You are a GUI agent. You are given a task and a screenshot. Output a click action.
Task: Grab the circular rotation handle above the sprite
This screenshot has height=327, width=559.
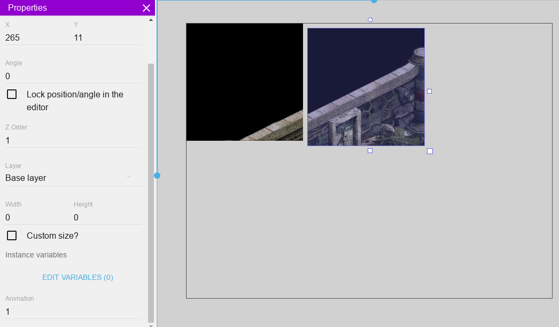coord(370,20)
